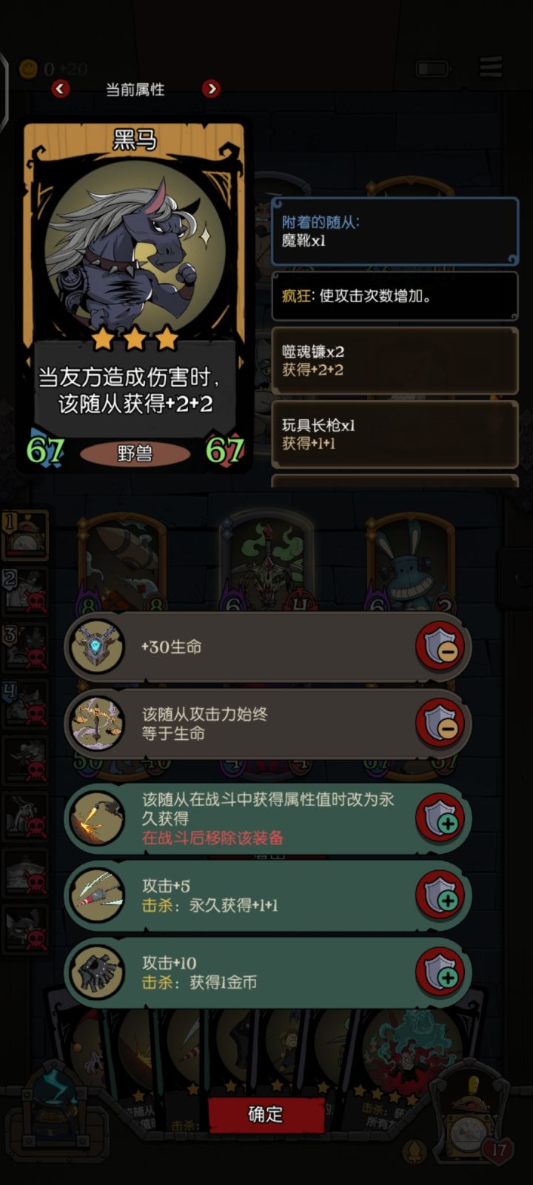Click the sparking mace equipment icon

(x=97, y=818)
